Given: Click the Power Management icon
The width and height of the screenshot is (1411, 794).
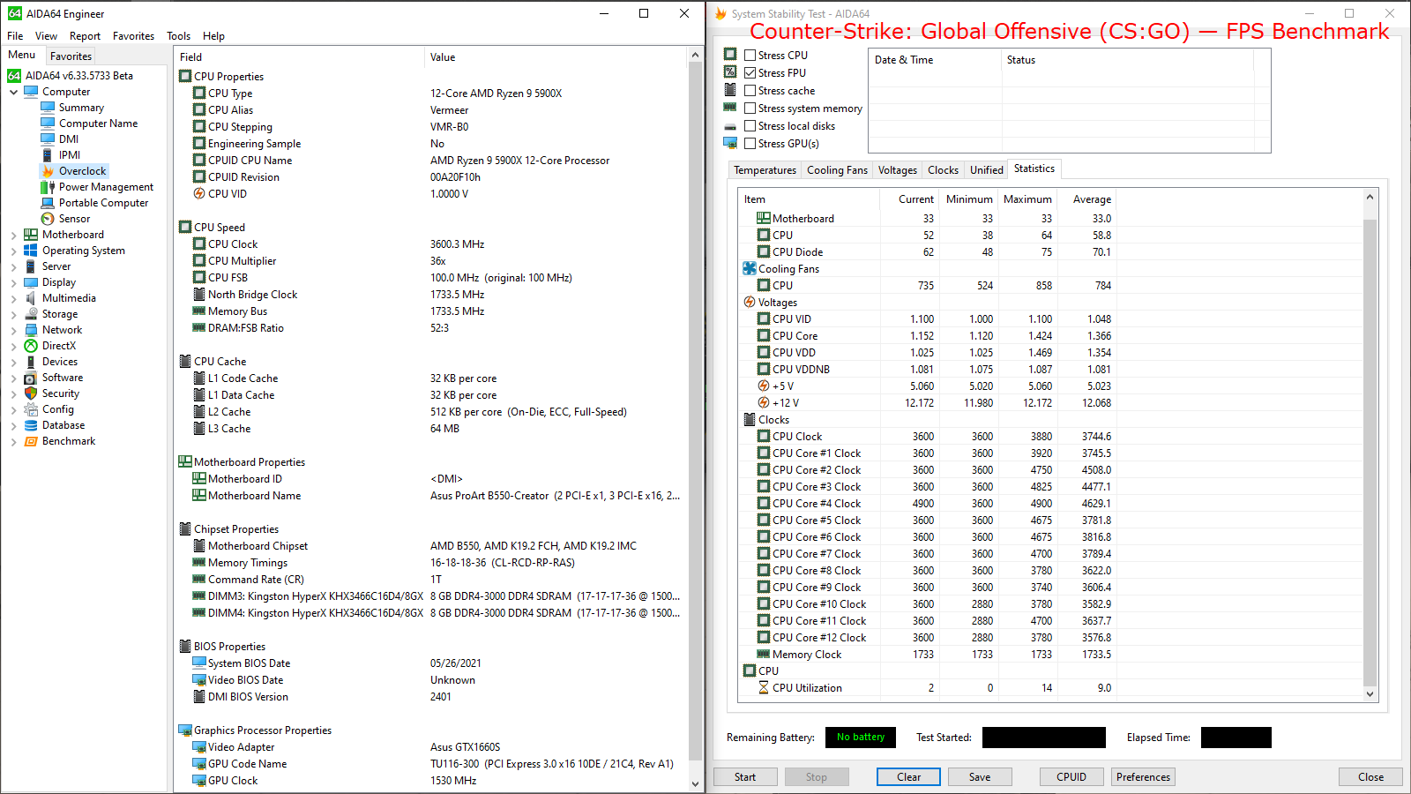Looking at the screenshot, I should point(48,187).
